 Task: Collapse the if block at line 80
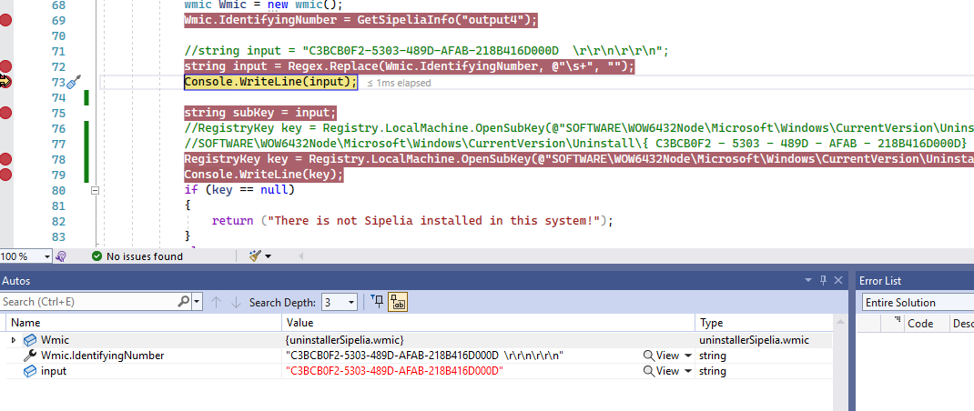[95, 191]
